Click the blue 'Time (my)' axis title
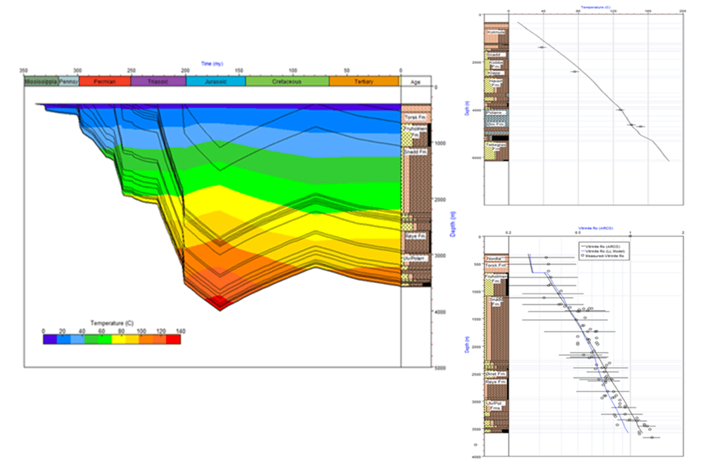The image size is (704, 469). (213, 63)
